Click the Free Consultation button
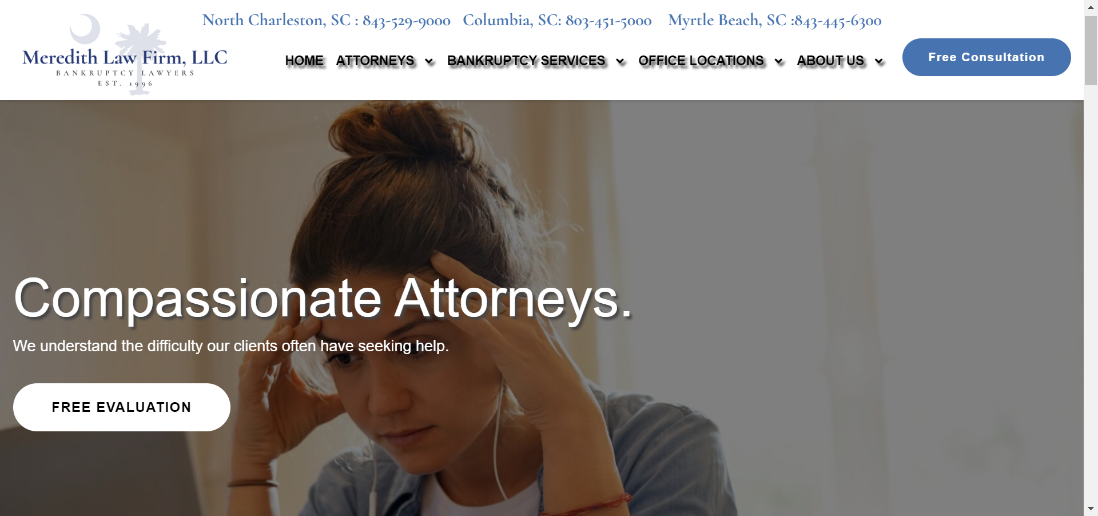The image size is (1098, 516). (986, 57)
